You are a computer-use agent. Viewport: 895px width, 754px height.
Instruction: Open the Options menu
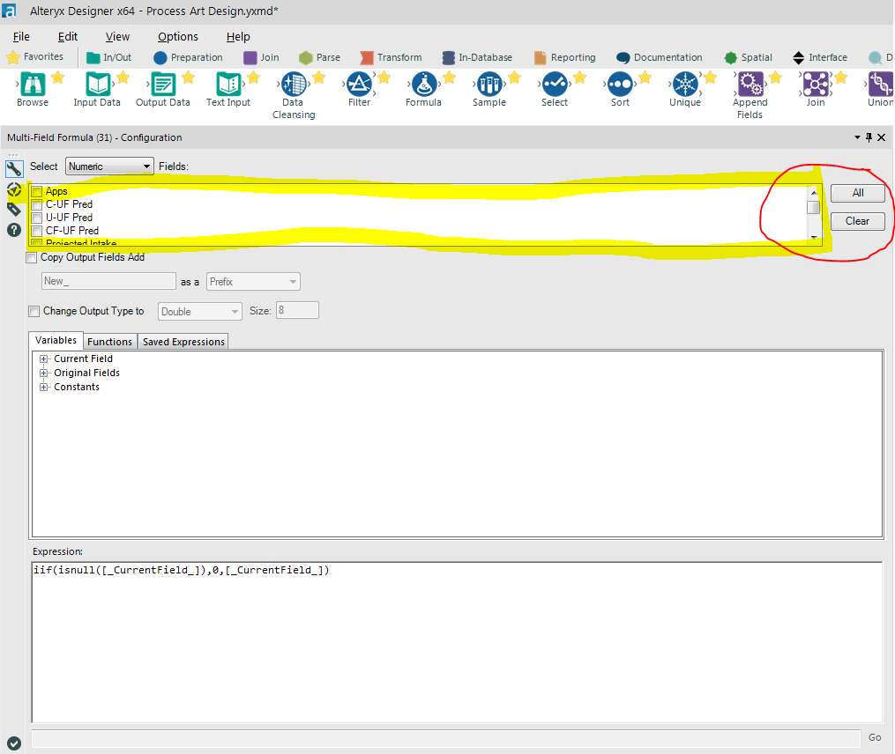[177, 36]
